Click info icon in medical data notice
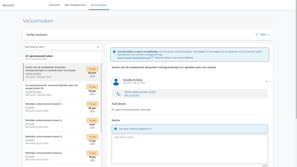The height and width of the screenshot is (167, 297). [116, 129]
